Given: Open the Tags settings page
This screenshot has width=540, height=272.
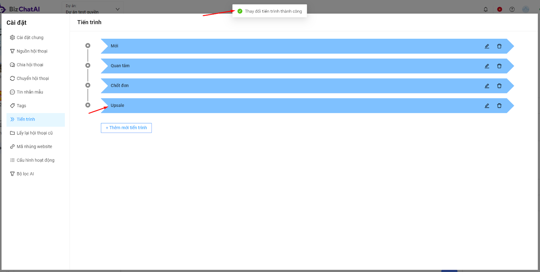Looking at the screenshot, I should (21, 106).
